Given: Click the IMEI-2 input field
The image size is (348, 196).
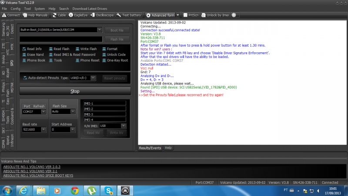Looking at the screenshot, I should (104, 108).
